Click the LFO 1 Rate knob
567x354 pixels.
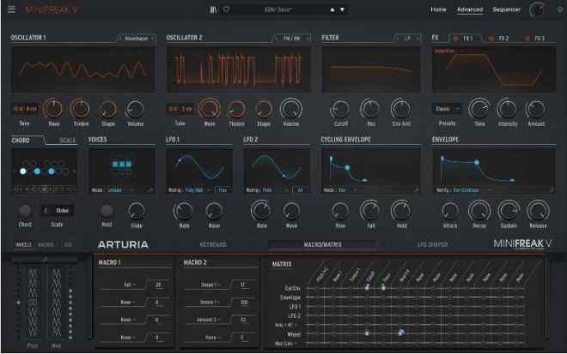coord(183,211)
